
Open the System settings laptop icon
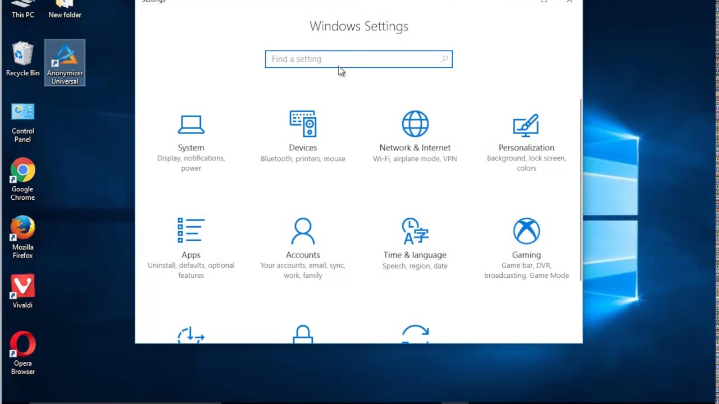(191, 124)
